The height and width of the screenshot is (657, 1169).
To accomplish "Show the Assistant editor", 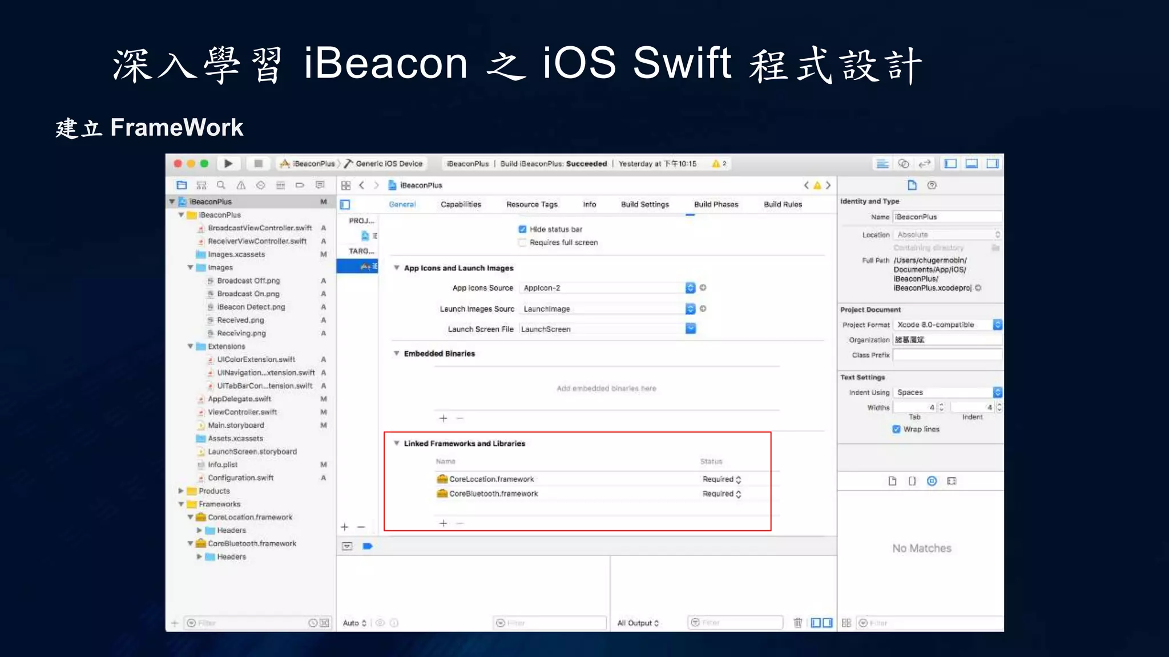I will pos(904,164).
